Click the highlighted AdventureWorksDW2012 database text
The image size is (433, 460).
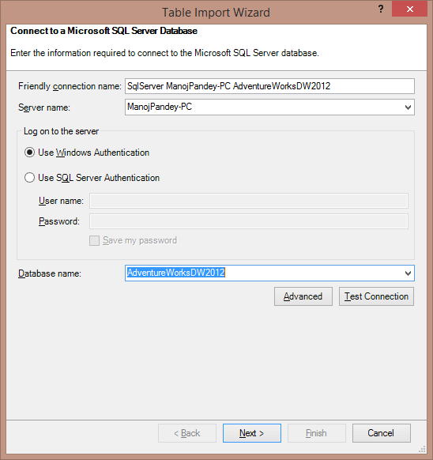175,273
